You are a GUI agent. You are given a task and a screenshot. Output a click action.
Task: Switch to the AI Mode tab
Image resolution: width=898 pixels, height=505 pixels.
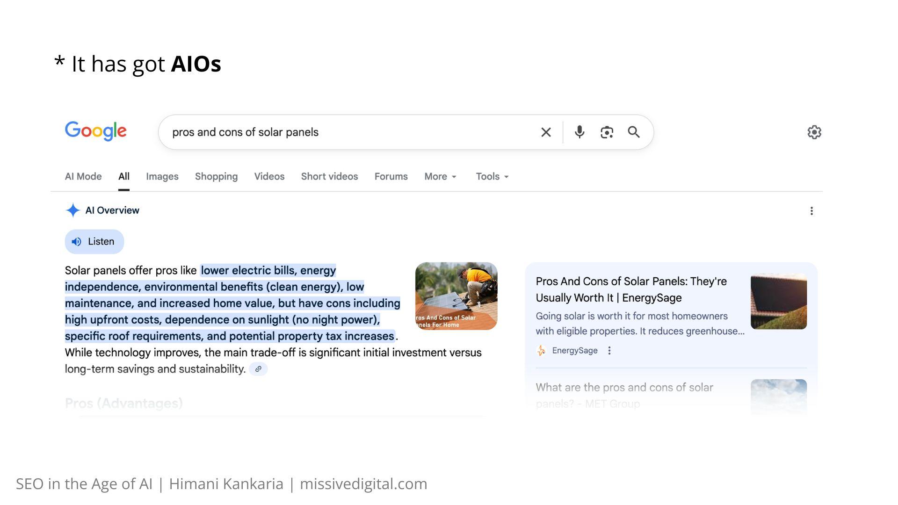coord(83,177)
